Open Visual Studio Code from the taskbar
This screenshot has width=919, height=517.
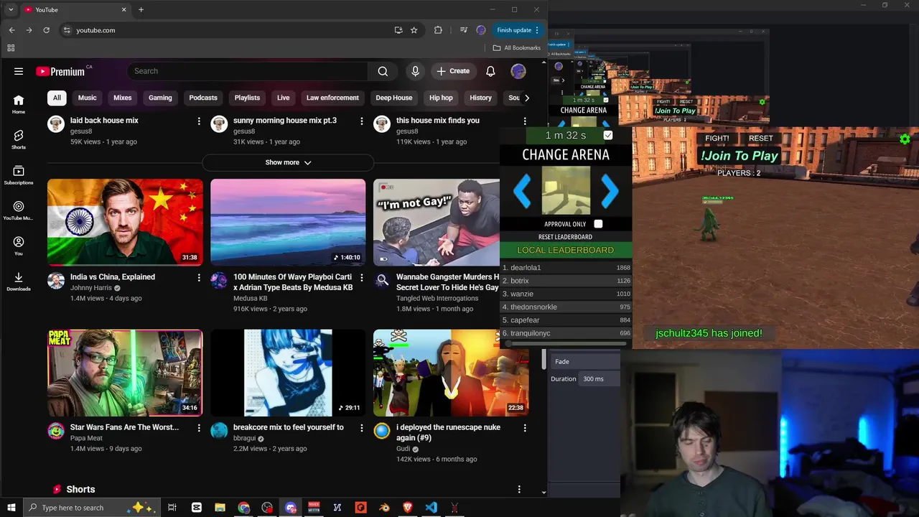431,508
